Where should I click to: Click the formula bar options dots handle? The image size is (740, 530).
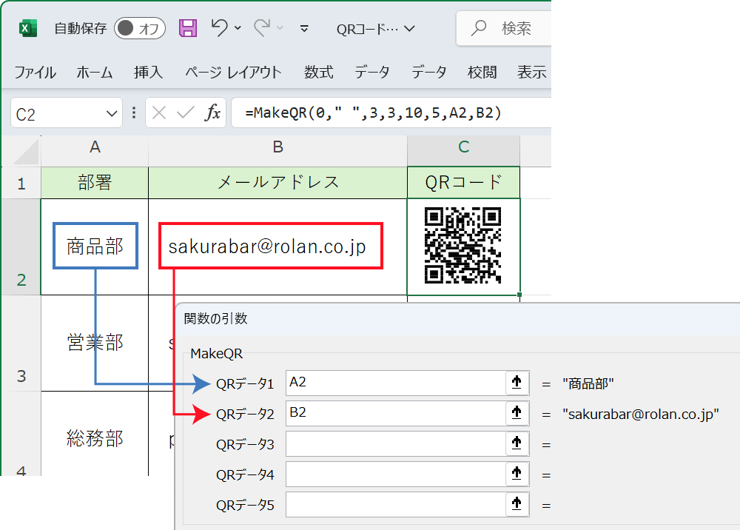point(134,113)
